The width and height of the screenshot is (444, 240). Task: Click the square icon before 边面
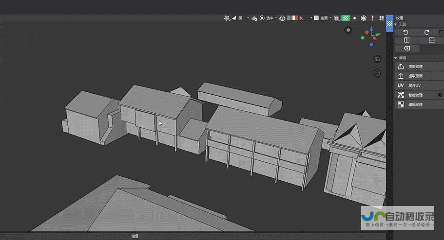pyautogui.click(x=316, y=18)
